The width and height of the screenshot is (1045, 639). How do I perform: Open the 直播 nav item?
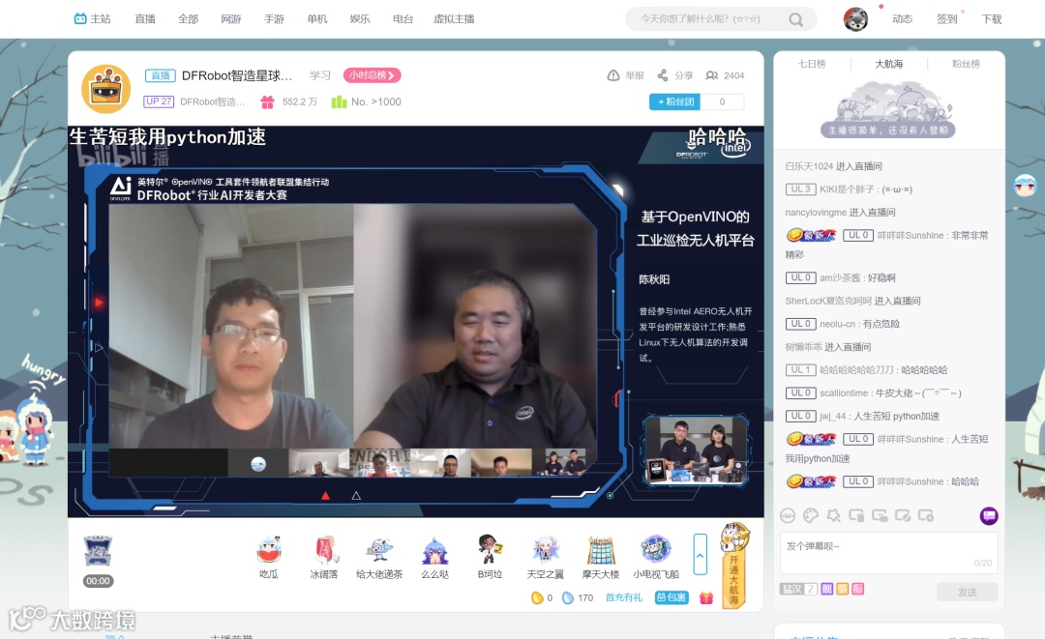pos(144,18)
